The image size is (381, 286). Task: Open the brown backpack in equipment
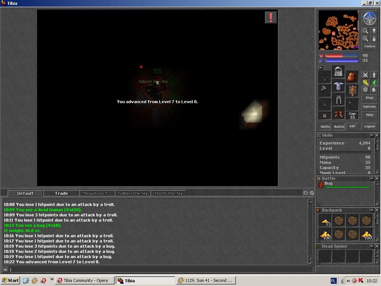tap(352, 77)
